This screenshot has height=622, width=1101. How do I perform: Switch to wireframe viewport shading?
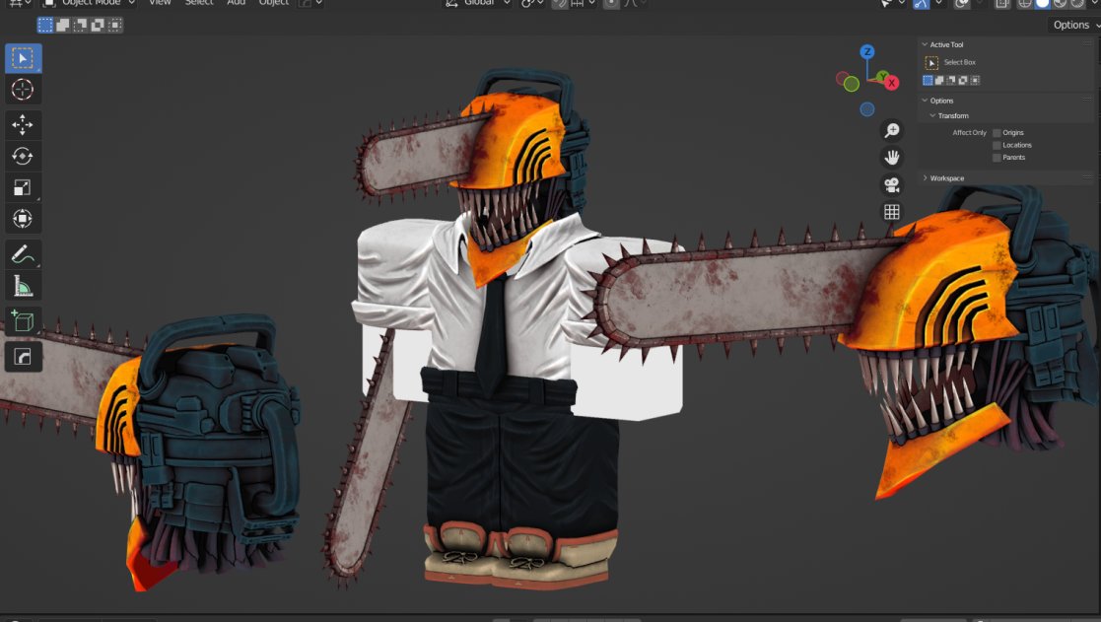pyautogui.click(x=1025, y=4)
